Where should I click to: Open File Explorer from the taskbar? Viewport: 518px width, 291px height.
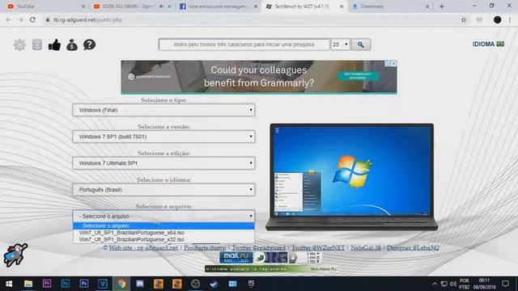pyautogui.click(x=28, y=284)
